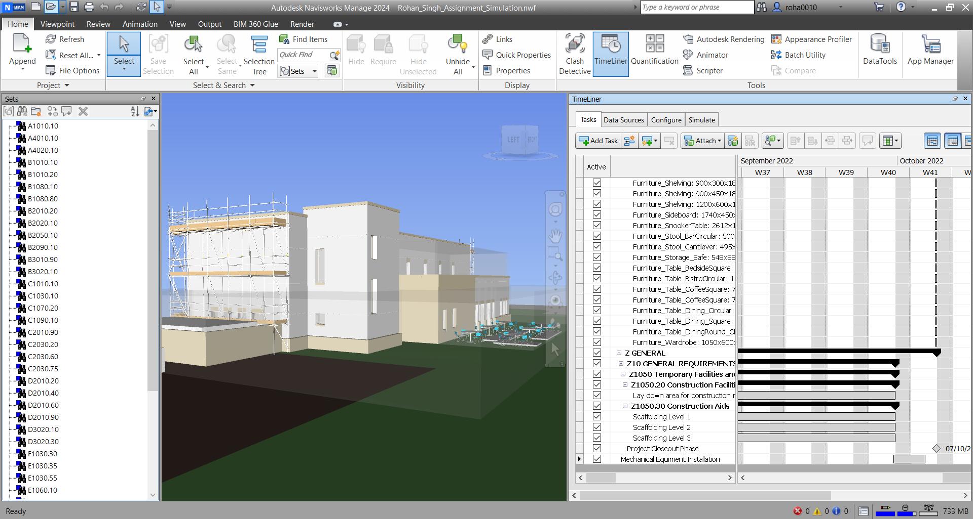
Task: Select set C2030.75 in Sets list
Action: (43, 369)
